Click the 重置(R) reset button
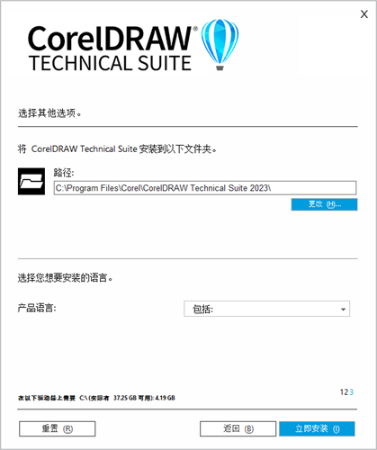This screenshot has width=377, height=450. (58, 428)
